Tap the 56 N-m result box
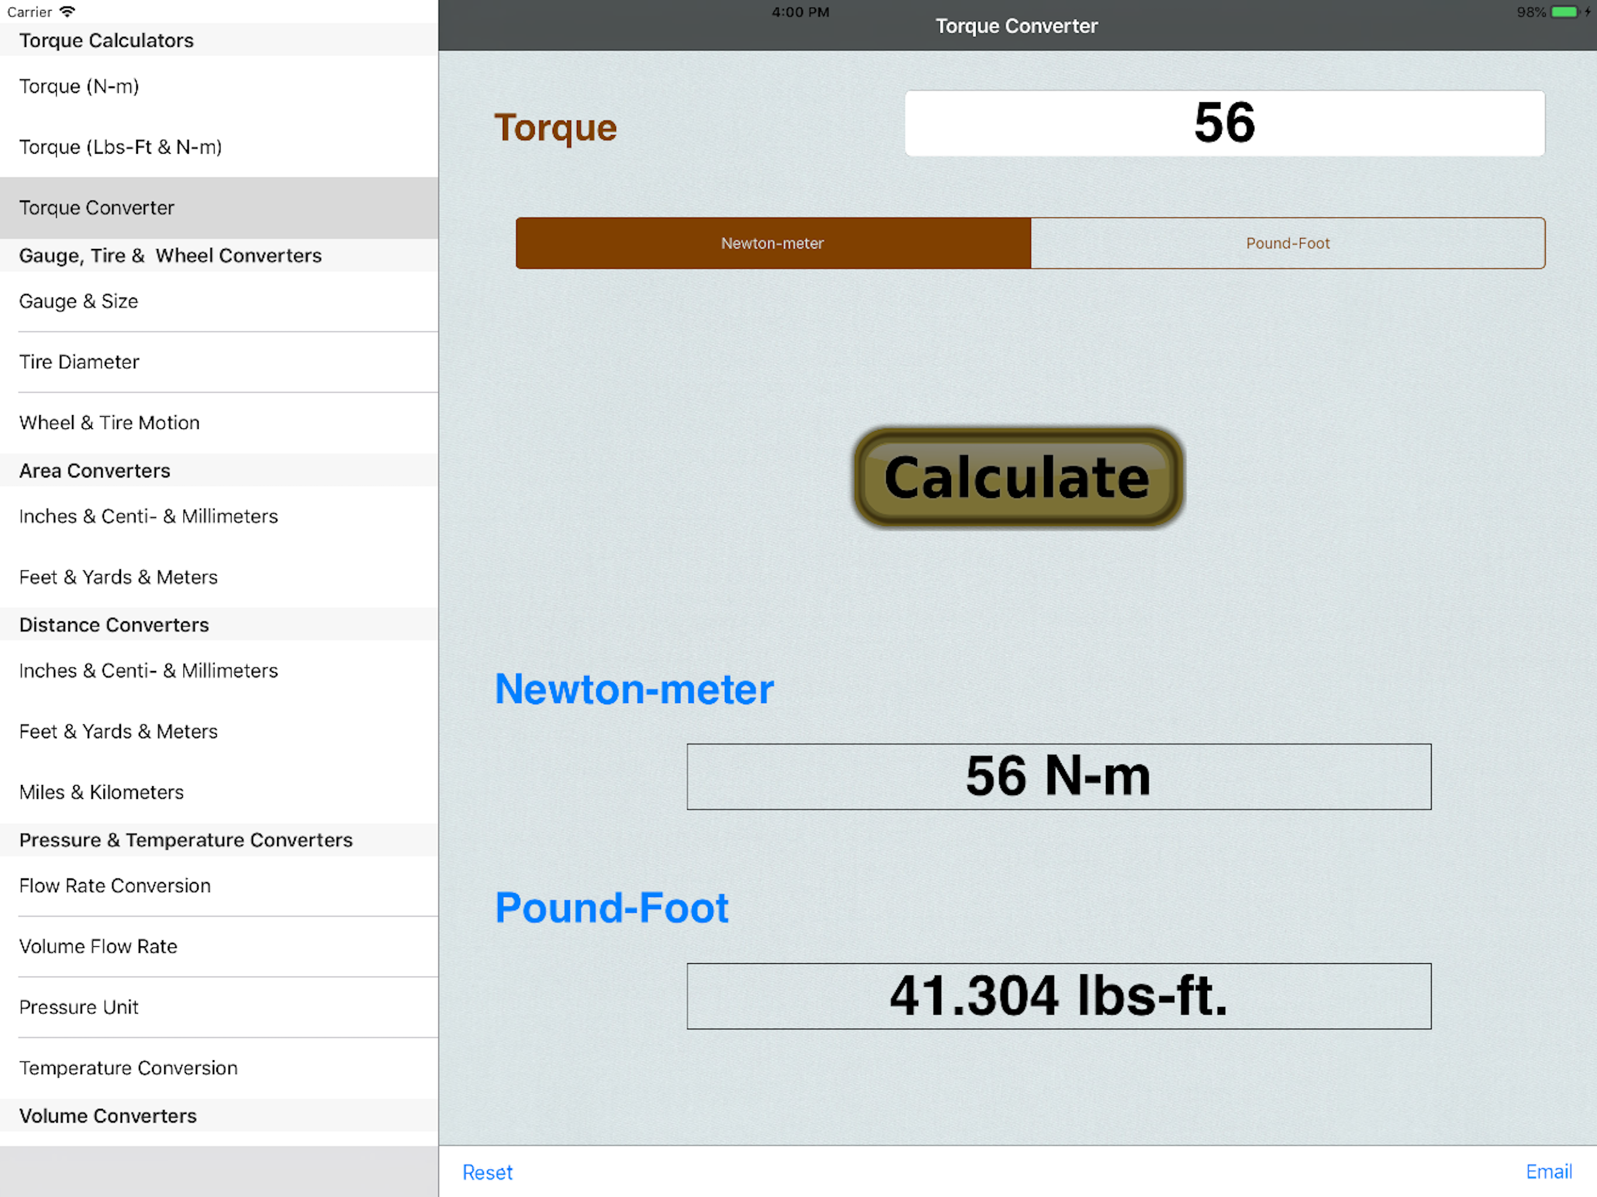Image resolution: width=1597 pixels, height=1197 pixels. (x=1057, y=777)
